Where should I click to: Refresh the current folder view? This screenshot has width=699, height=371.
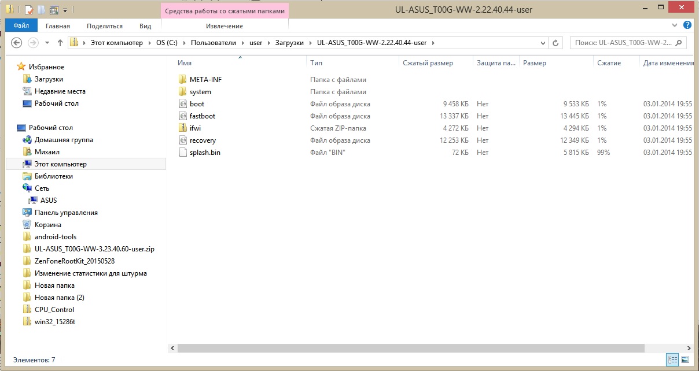555,43
